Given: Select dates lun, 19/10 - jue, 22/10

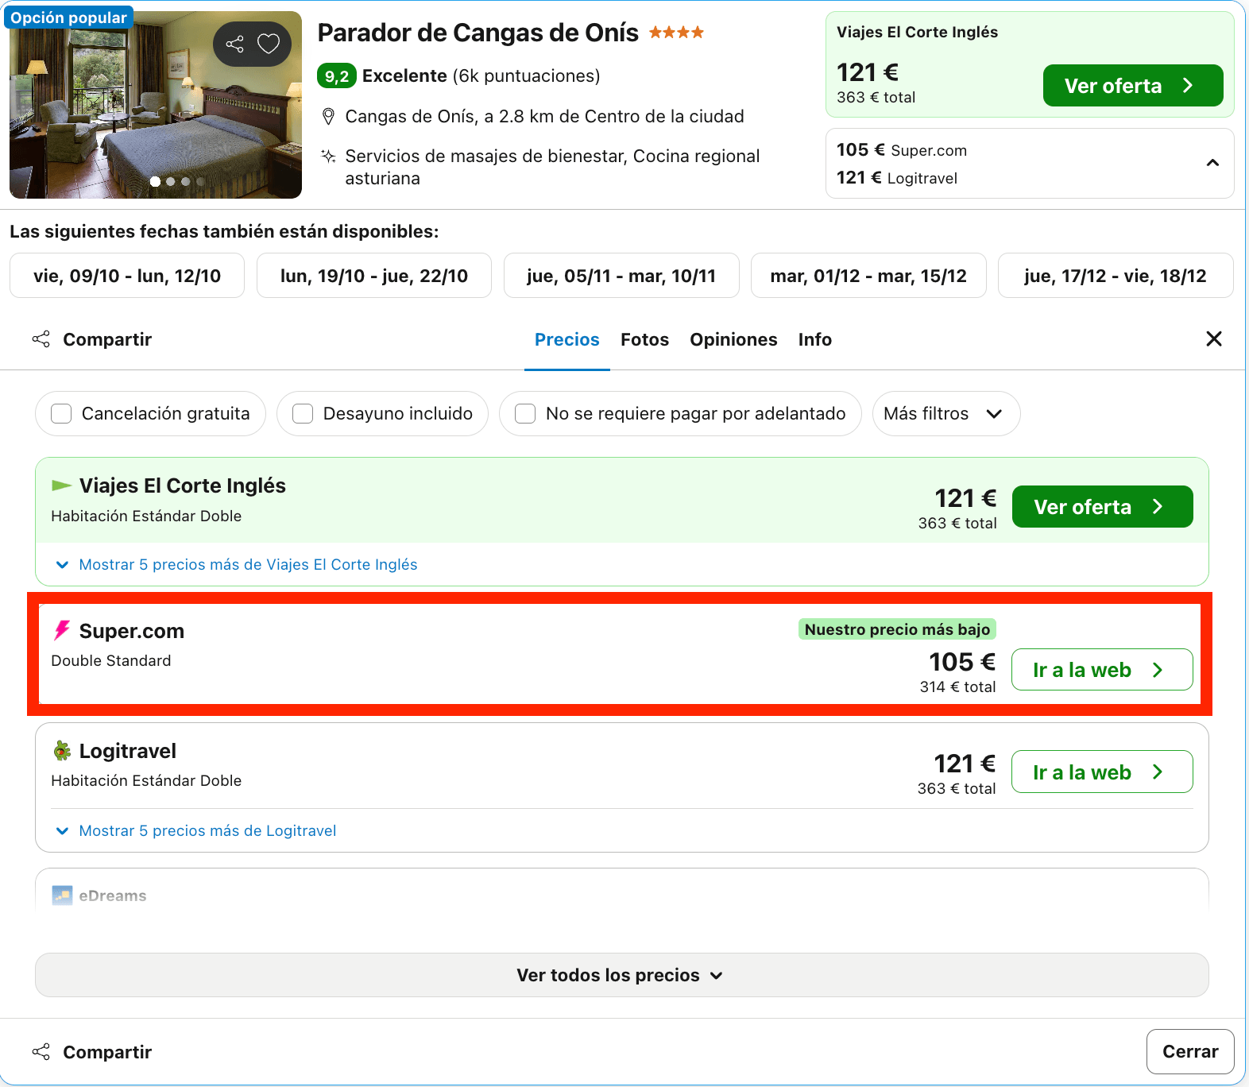Looking at the screenshot, I should [x=374, y=276].
